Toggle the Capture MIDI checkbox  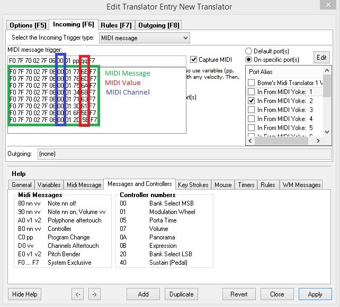point(194,60)
